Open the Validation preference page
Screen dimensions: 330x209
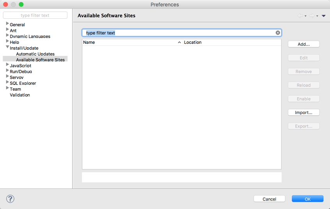point(20,95)
